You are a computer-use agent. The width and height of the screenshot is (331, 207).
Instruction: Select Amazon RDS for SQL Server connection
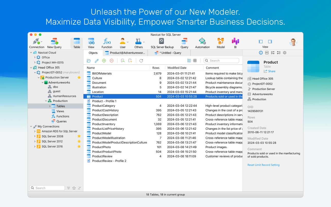click(57, 131)
